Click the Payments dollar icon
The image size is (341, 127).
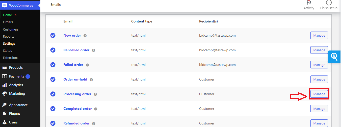pyautogui.click(x=5, y=76)
